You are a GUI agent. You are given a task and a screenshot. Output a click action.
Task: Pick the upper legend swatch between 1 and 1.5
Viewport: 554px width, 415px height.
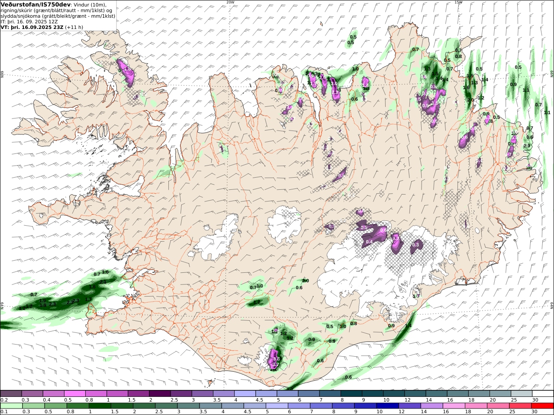click(117, 393)
